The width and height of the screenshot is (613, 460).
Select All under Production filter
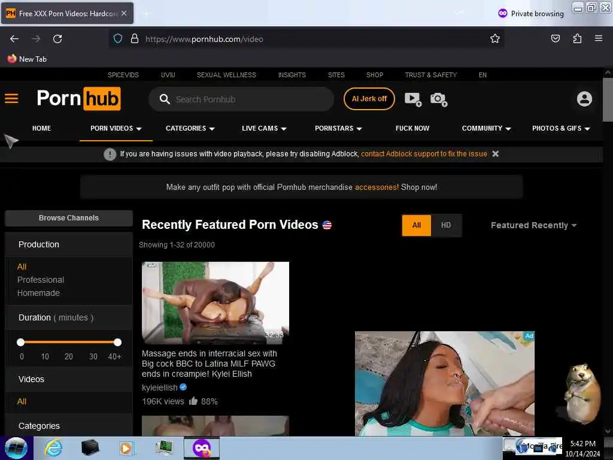(22, 267)
